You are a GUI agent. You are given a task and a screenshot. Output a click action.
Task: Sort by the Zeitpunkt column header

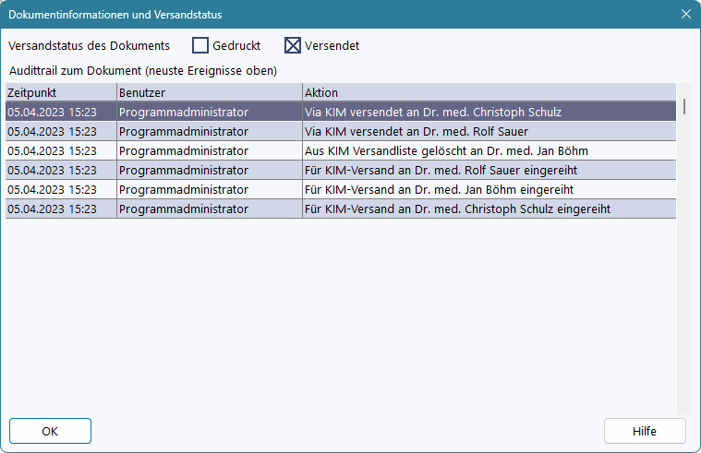tap(60, 93)
